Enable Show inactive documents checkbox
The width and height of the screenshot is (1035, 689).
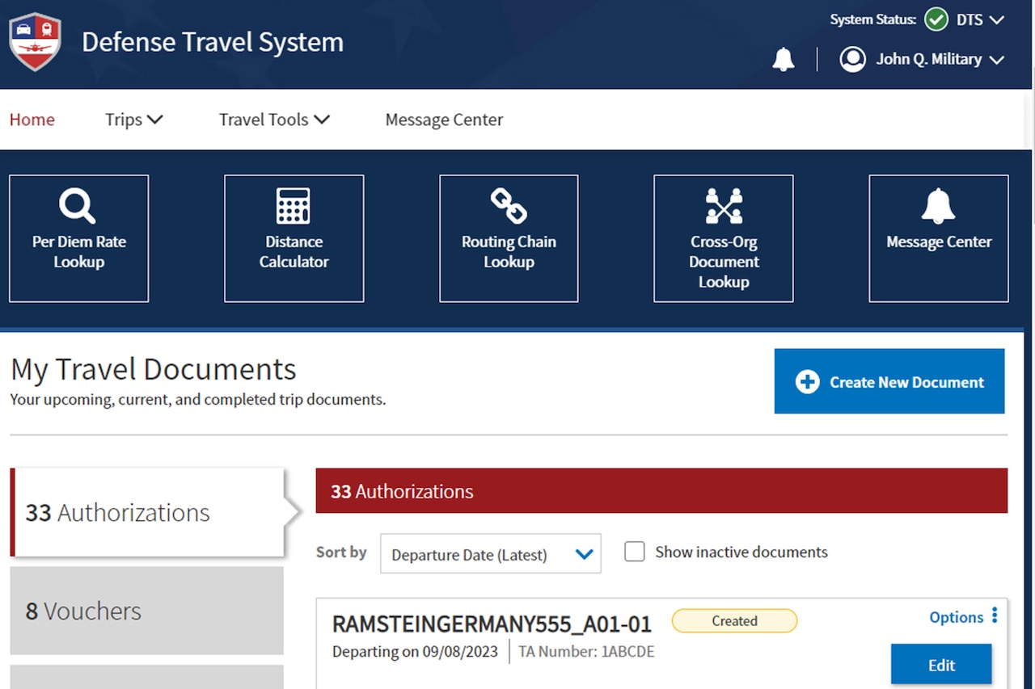point(635,552)
